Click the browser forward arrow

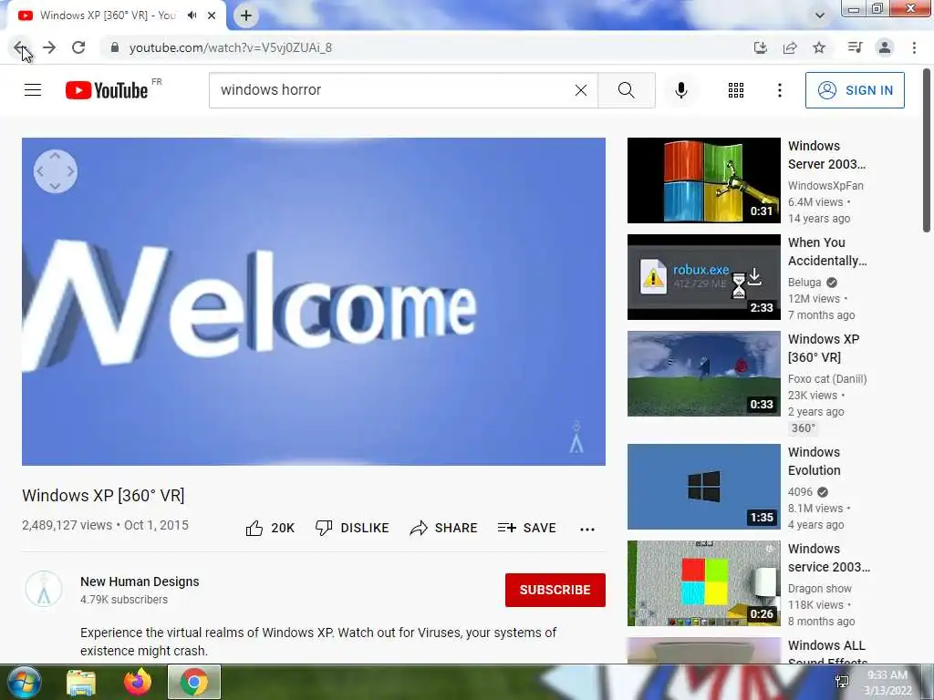click(x=49, y=47)
